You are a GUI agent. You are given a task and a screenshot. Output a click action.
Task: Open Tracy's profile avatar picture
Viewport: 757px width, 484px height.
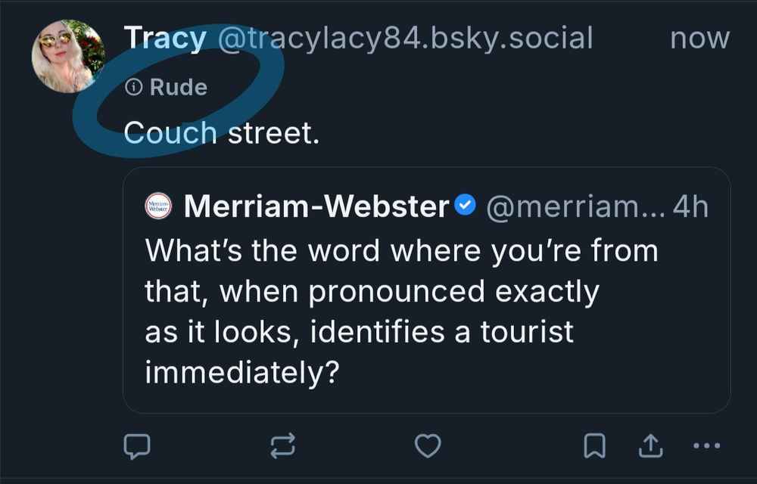[68, 57]
